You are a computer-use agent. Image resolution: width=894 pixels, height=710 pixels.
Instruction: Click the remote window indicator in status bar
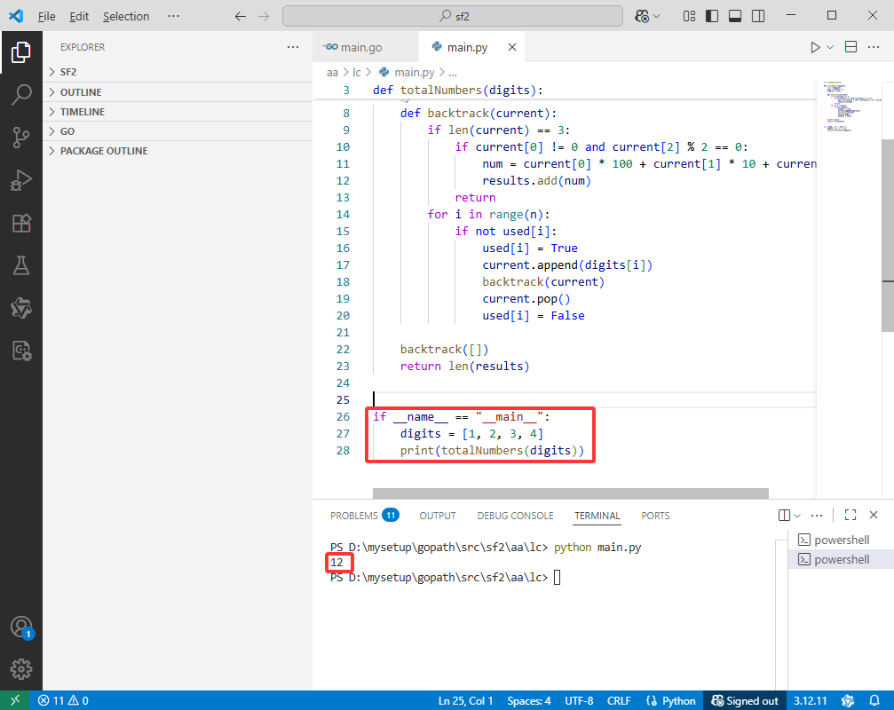pos(15,700)
